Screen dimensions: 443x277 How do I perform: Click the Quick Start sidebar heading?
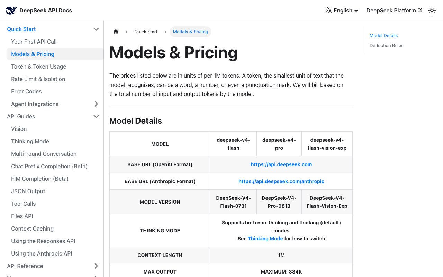(x=21, y=29)
